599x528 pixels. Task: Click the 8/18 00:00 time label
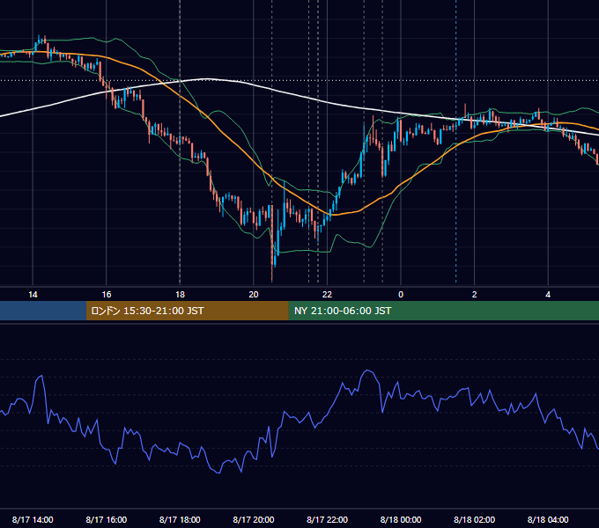tap(401, 519)
